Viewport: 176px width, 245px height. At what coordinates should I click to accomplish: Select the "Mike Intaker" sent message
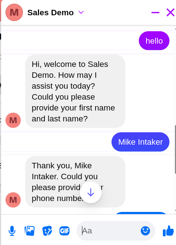(x=140, y=142)
